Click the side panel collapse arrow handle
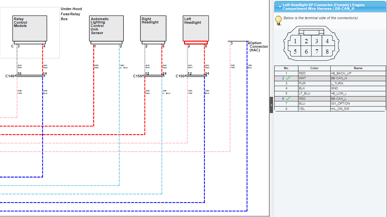Image resolution: width=387 pixels, height=217 pixels. pos(271,105)
